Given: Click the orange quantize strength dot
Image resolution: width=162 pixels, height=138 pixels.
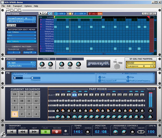Looking at the screenshot, I should (70, 14).
